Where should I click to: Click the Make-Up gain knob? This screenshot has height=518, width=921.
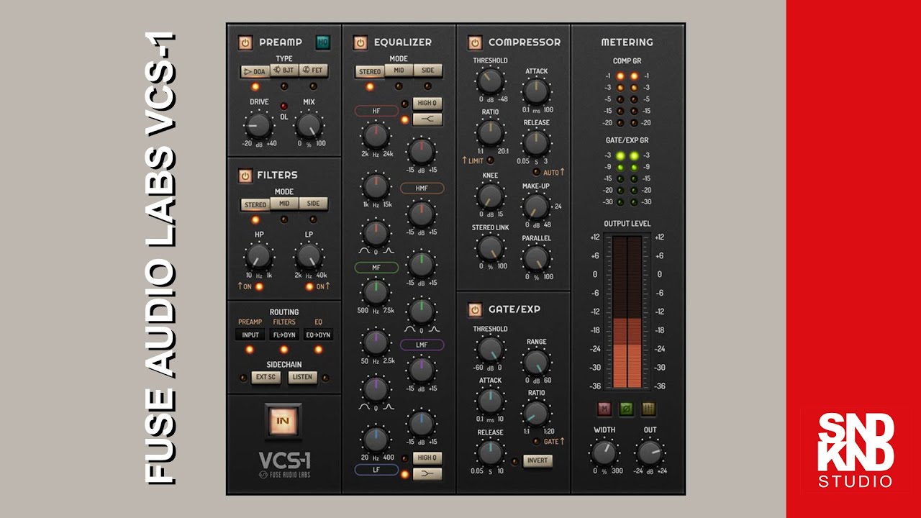point(535,206)
